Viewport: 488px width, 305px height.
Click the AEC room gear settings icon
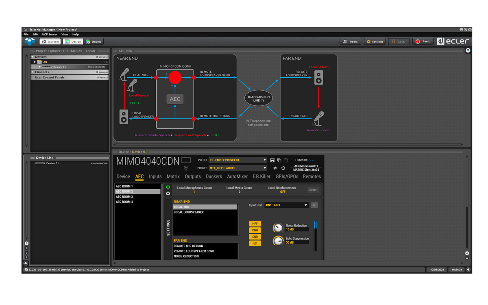coord(168,194)
